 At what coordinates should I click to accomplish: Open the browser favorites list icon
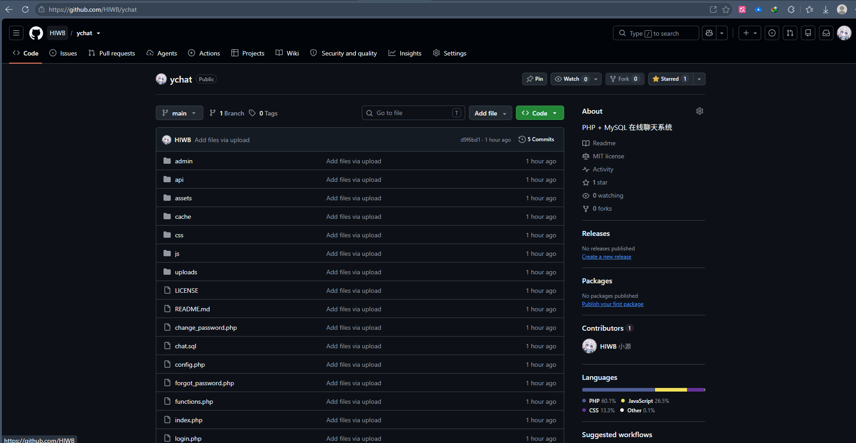click(x=809, y=9)
